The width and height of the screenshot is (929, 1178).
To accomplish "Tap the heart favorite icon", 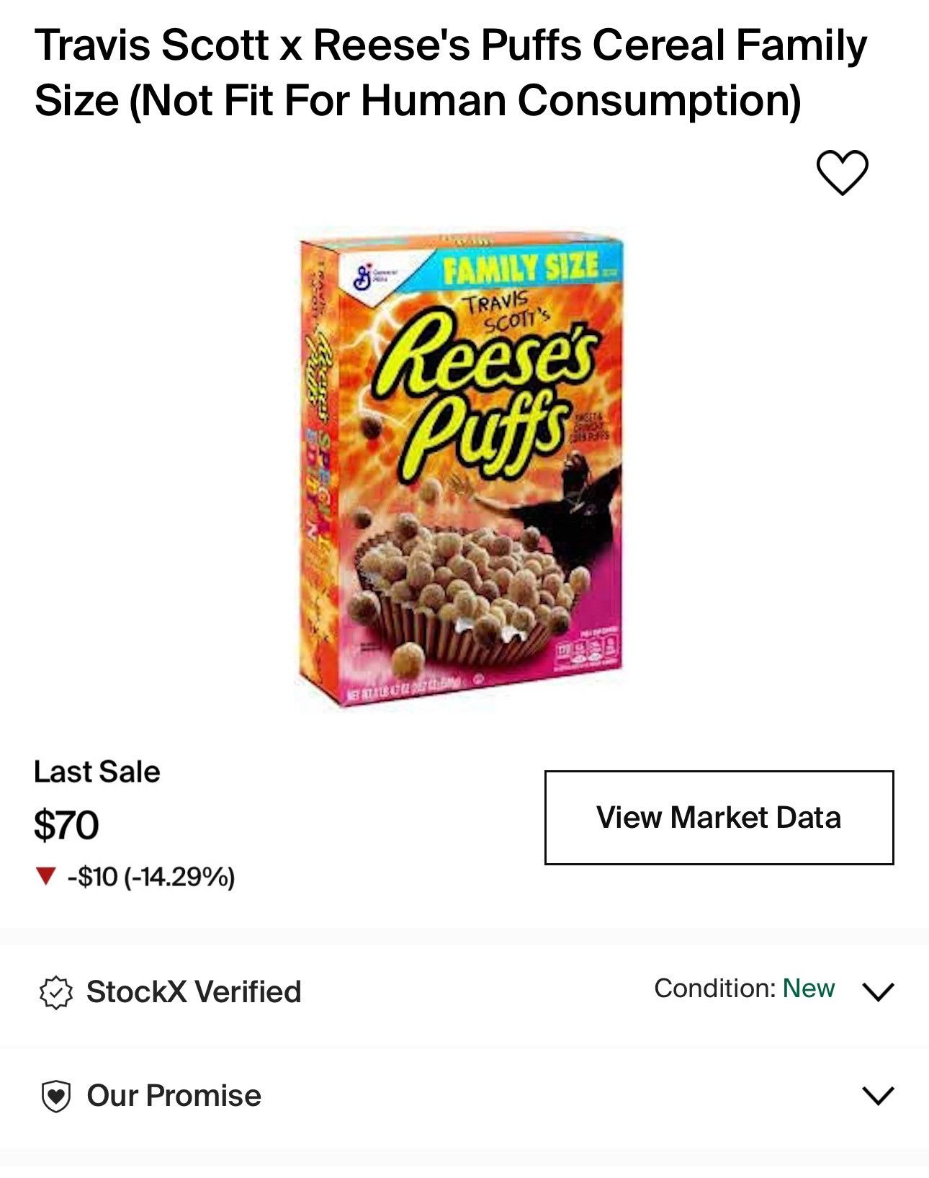I will (x=842, y=172).
